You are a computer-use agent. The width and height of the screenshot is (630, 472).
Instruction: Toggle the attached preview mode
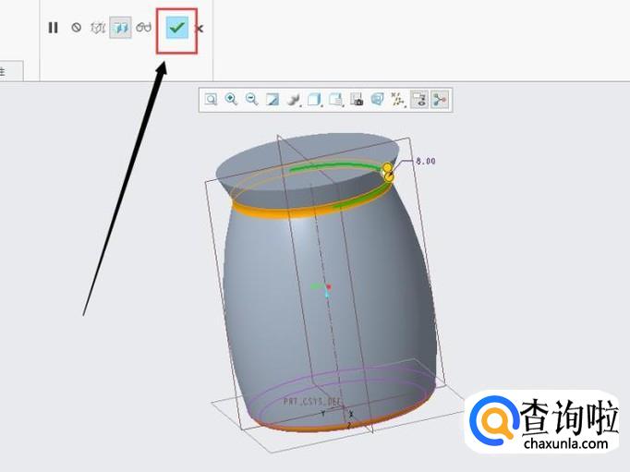(x=120, y=28)
